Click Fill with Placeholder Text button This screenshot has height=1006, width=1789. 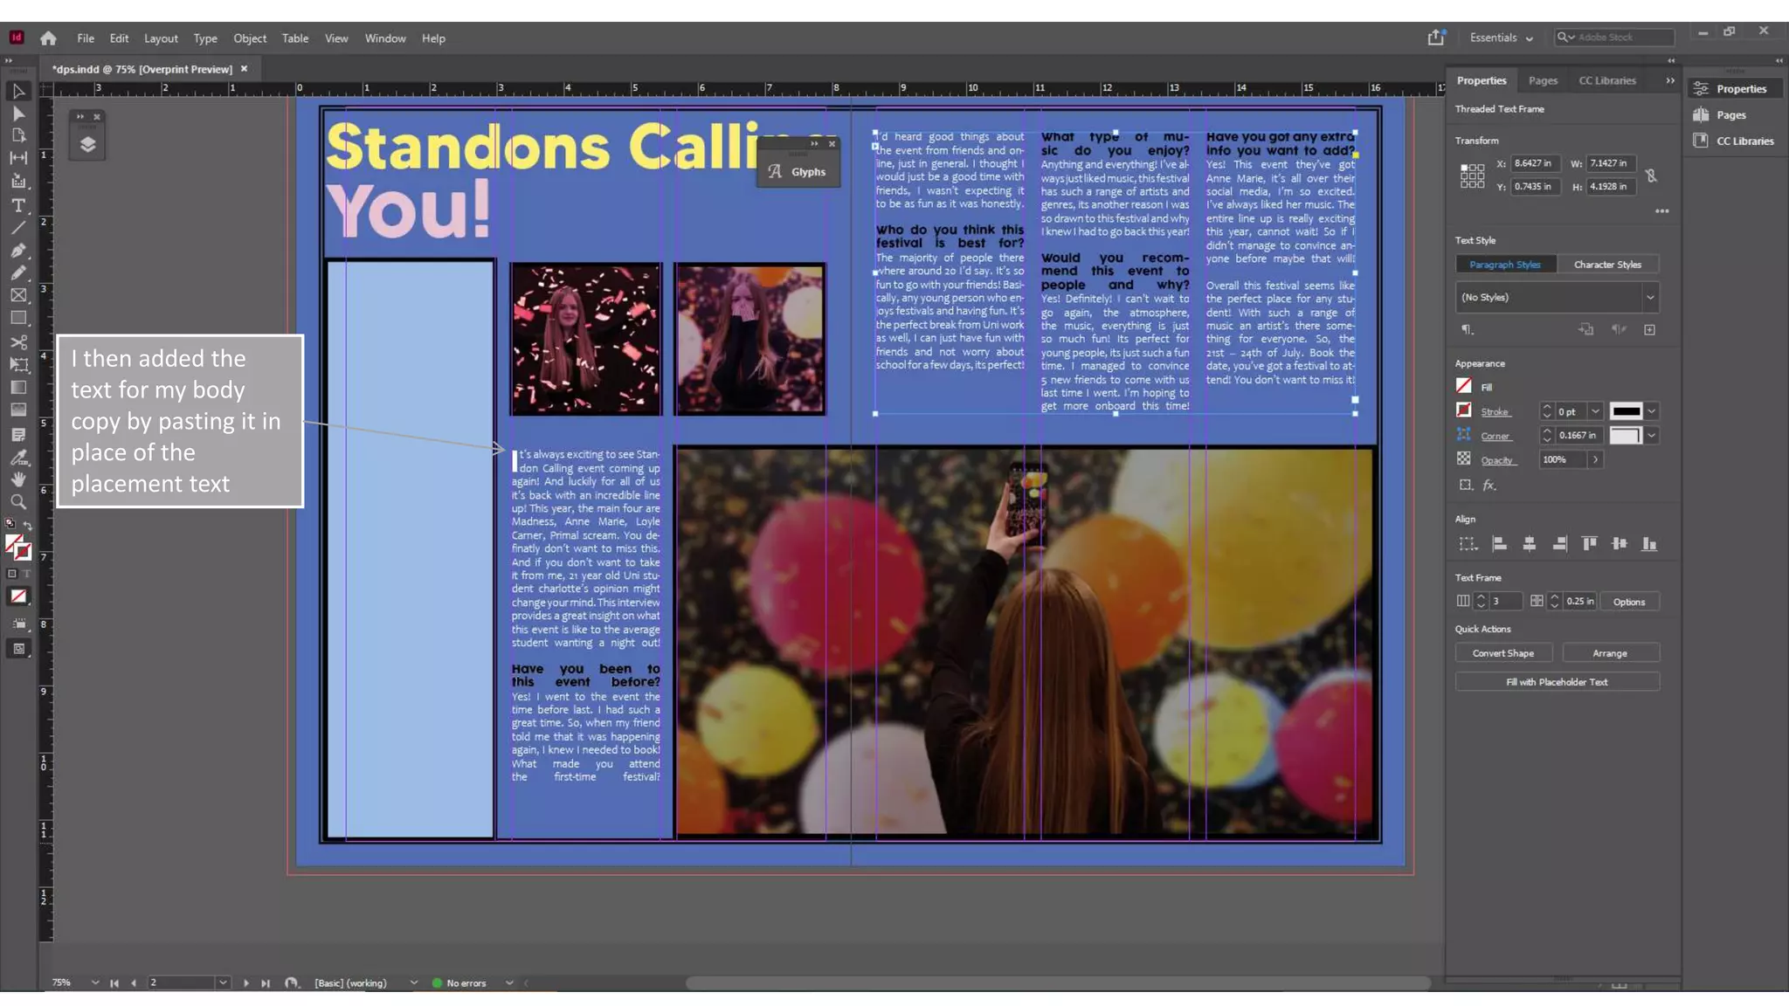(x=1557, y=682)
